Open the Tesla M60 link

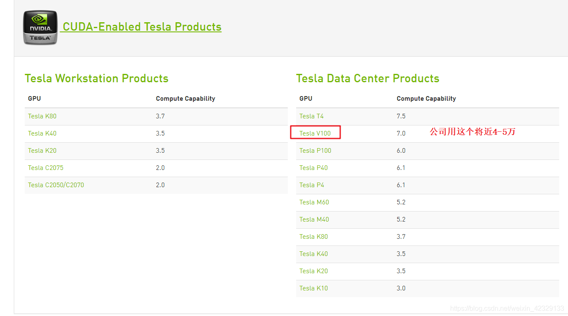[x=314, y=202]
